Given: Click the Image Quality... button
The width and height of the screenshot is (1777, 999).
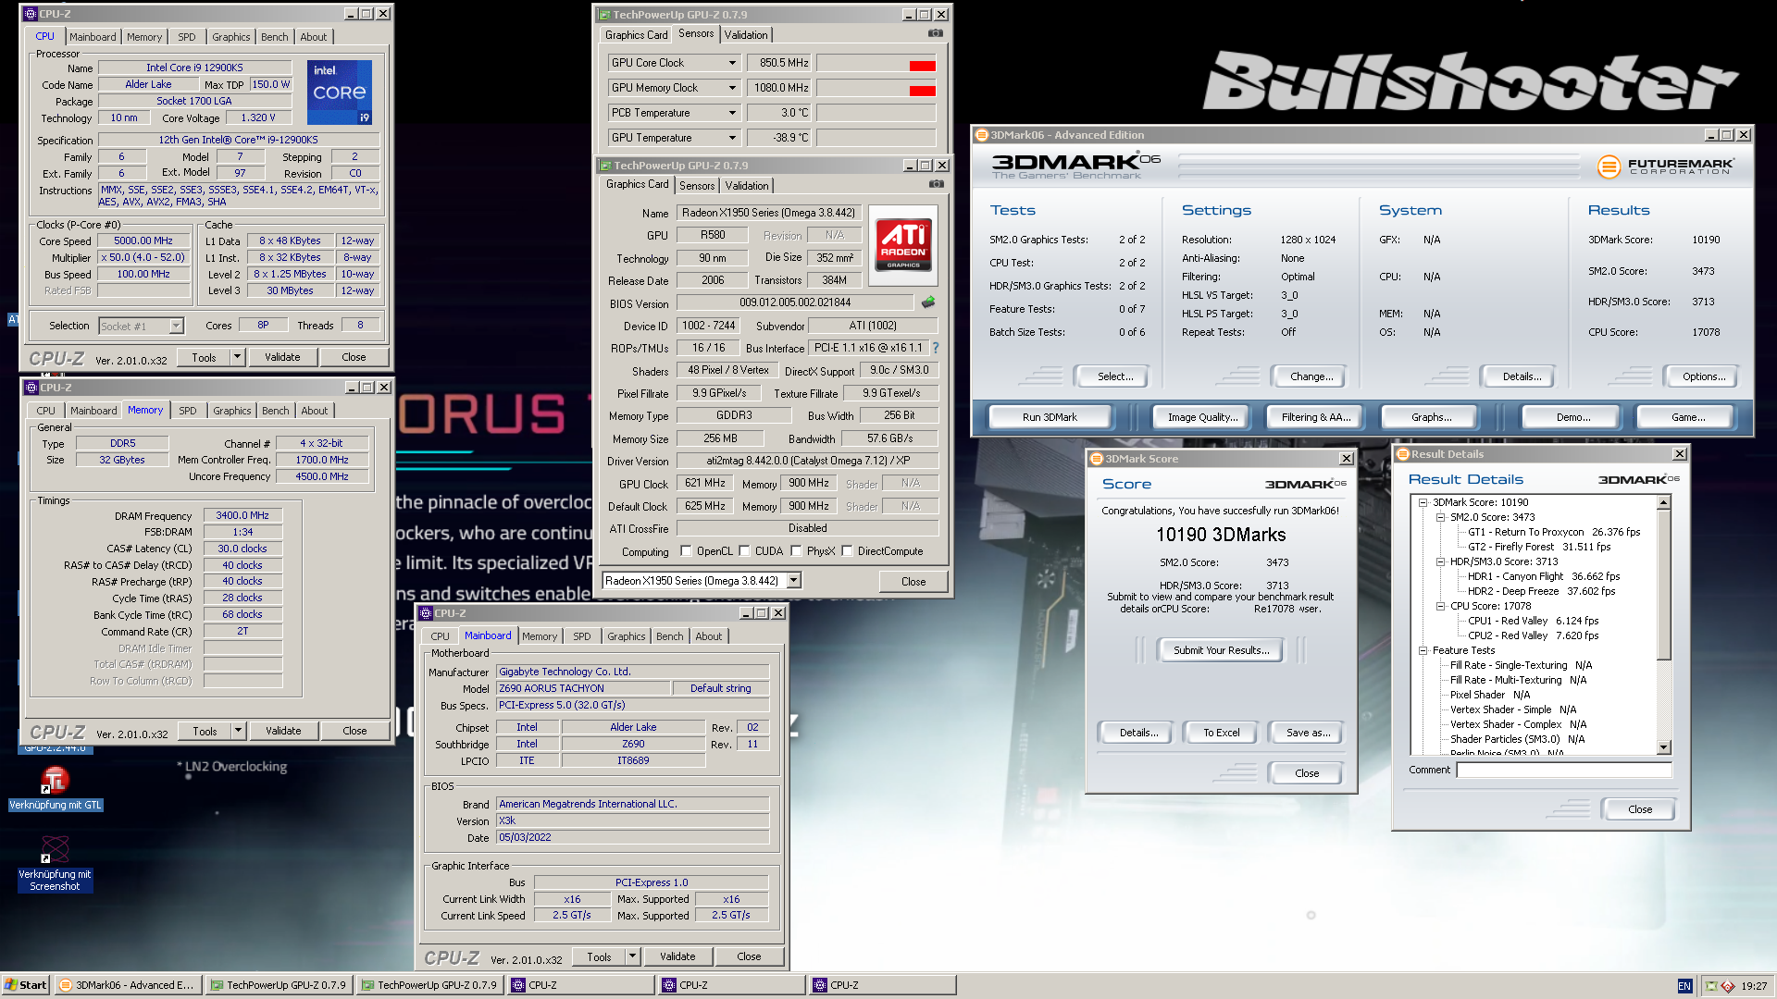Looking at the screenshot, I should point(1202,417).
